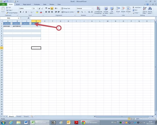The height and width of the screenshot is (125, 157).
Task: Open the General number format dropdown
Action: pos(92,9)
